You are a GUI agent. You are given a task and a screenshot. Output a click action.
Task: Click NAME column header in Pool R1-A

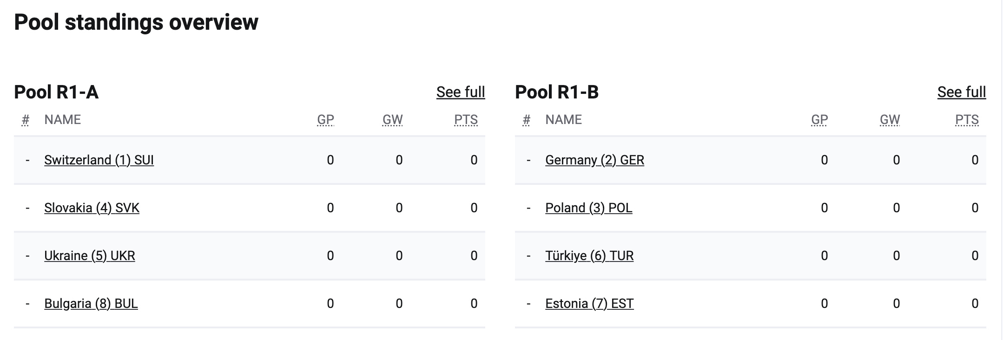62,120
